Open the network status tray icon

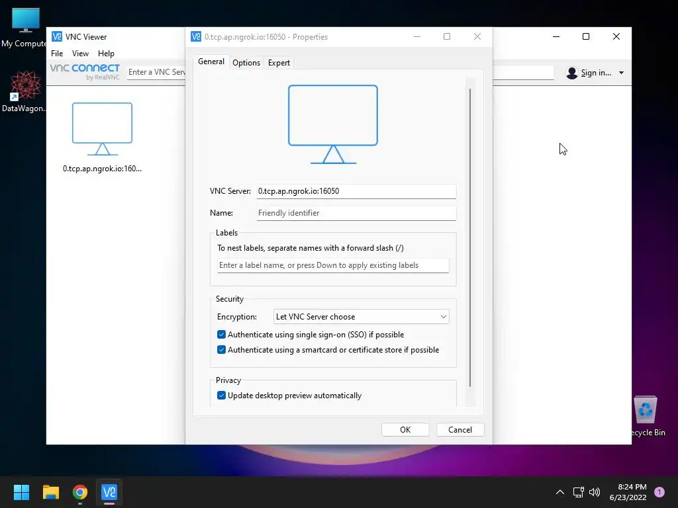click(578, 492)
